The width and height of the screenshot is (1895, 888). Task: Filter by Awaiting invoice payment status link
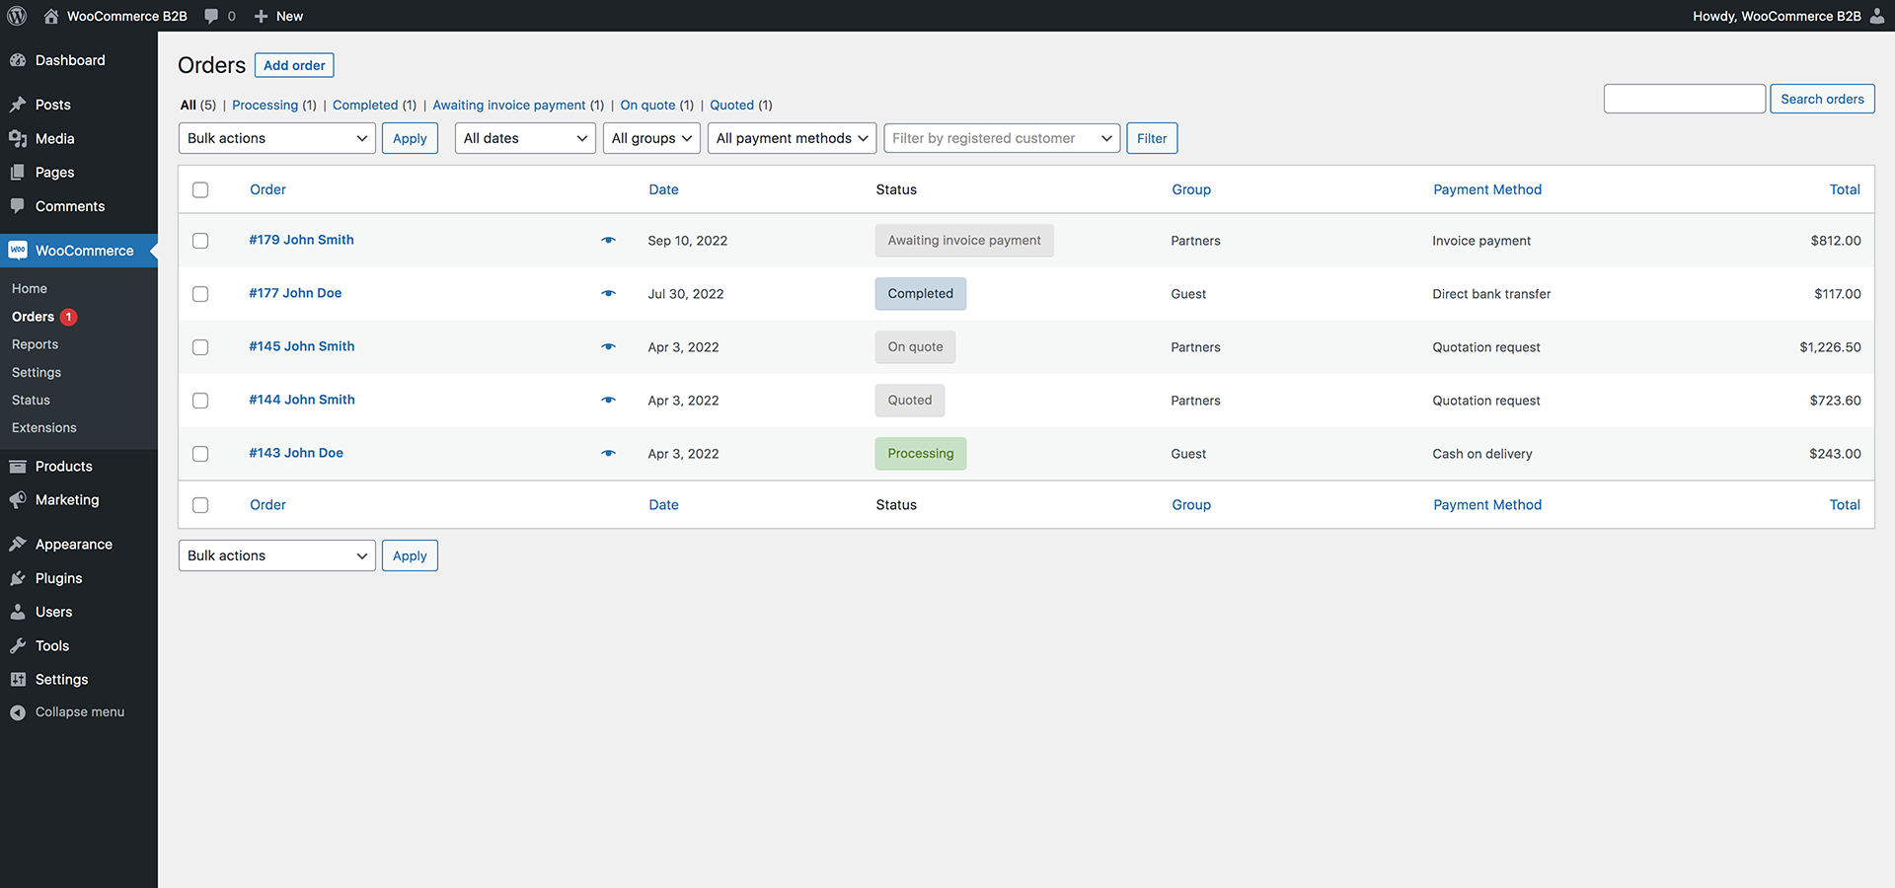[x=509, y=105]
